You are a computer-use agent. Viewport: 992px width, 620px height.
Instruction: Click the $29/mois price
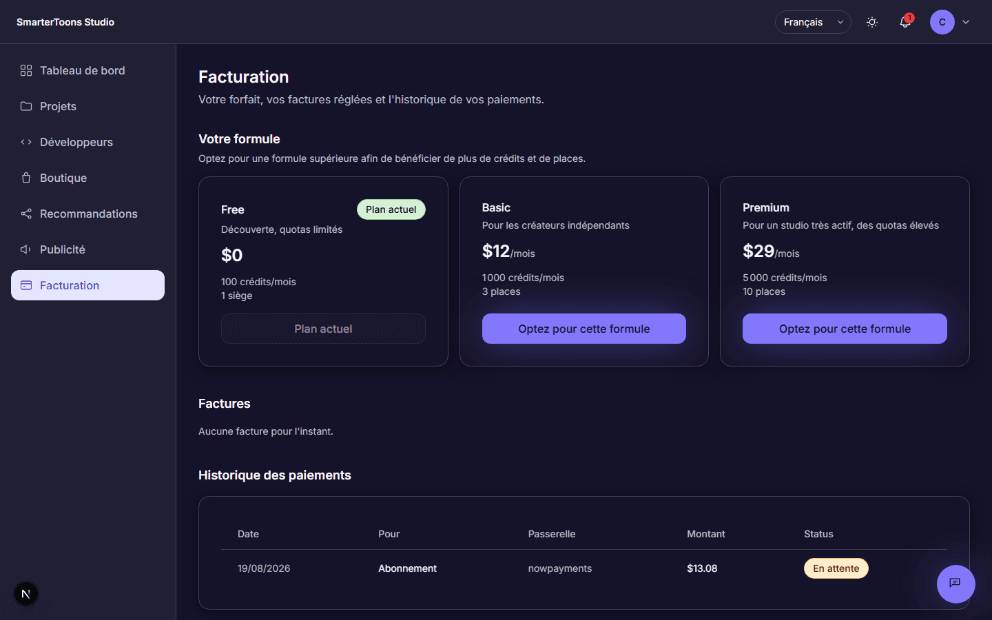[771, 251]
